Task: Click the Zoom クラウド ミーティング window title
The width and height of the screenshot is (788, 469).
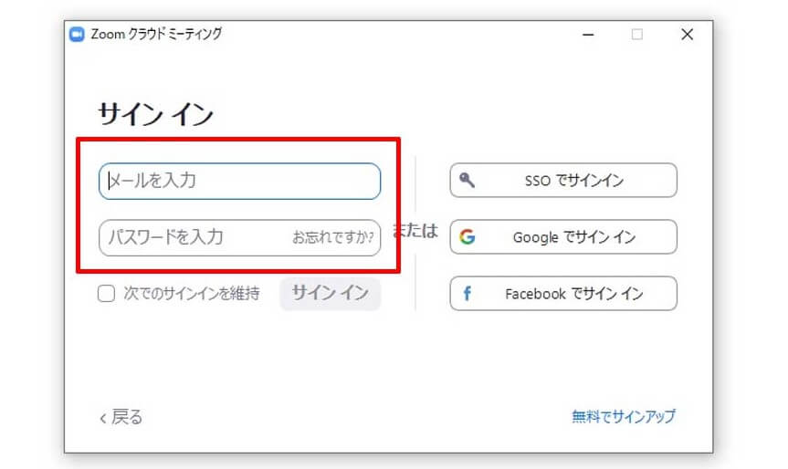Action: click(x=156, y=34)
